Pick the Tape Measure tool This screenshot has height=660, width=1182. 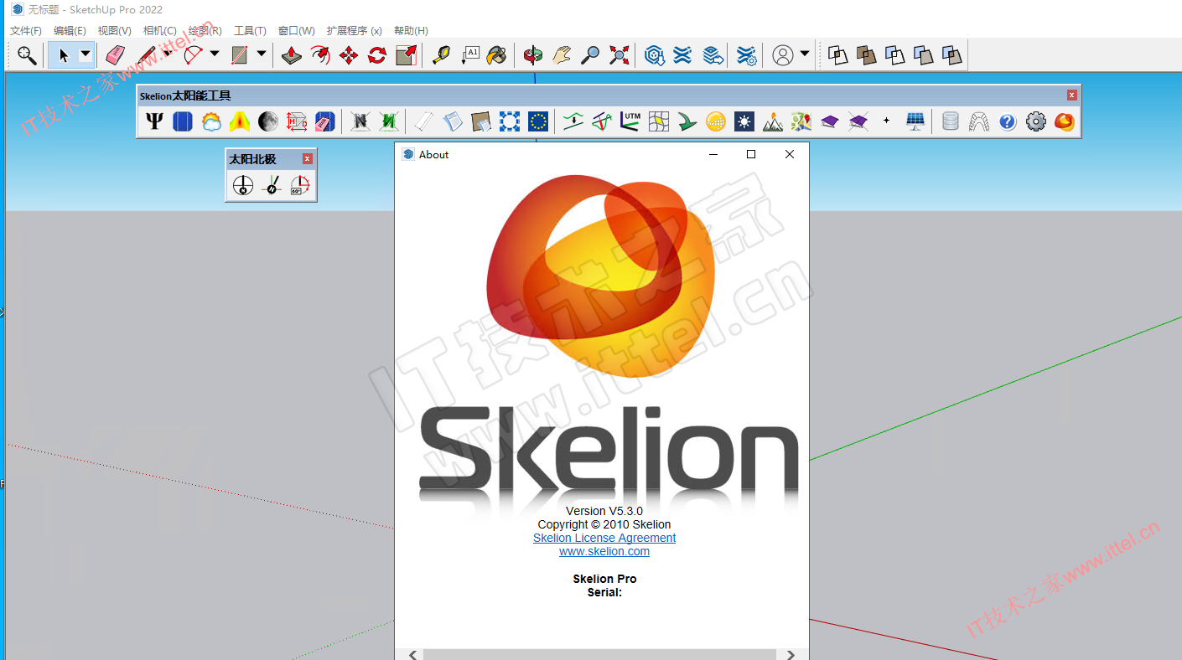pos(441,55)
